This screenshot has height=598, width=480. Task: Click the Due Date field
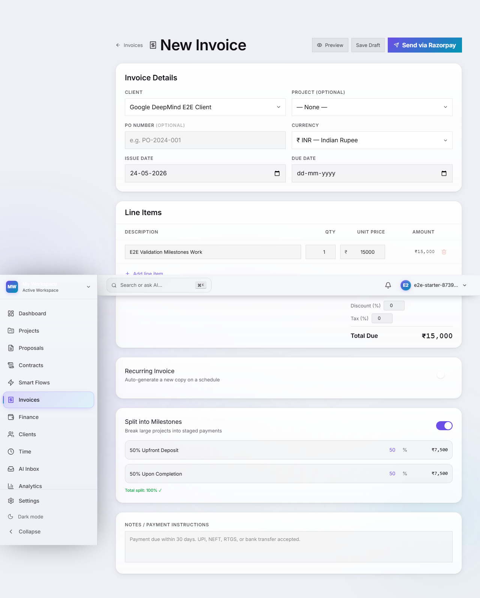pyautogui.click(x=372, y=173)
